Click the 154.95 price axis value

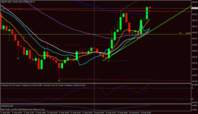195,33
